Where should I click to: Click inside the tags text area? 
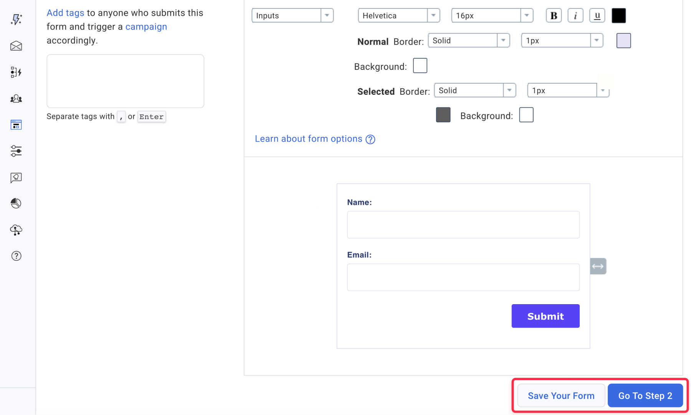[126, 81]
